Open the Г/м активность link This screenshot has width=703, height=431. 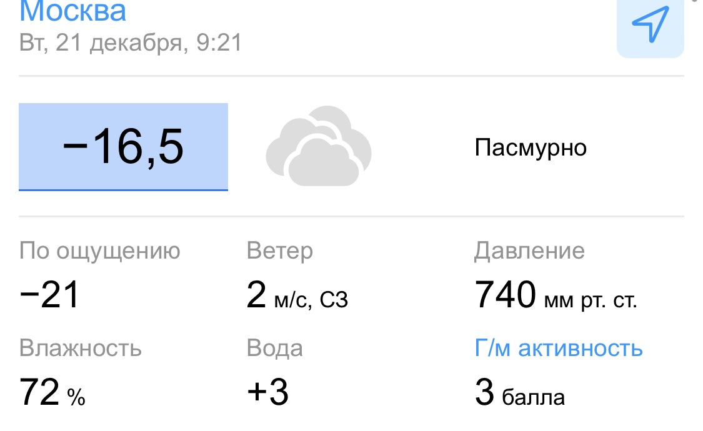pos(559,348)
